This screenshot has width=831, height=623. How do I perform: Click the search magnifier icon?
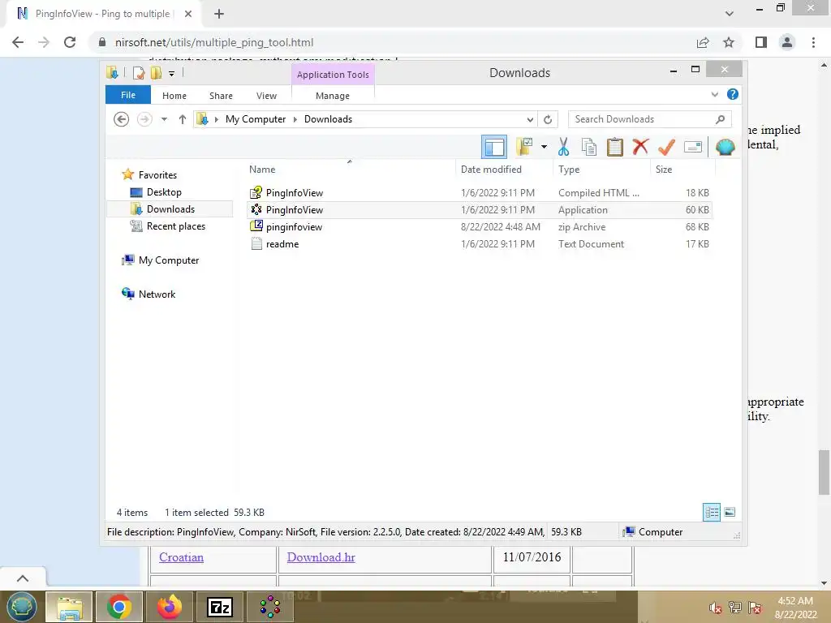[x=720, y=119]
